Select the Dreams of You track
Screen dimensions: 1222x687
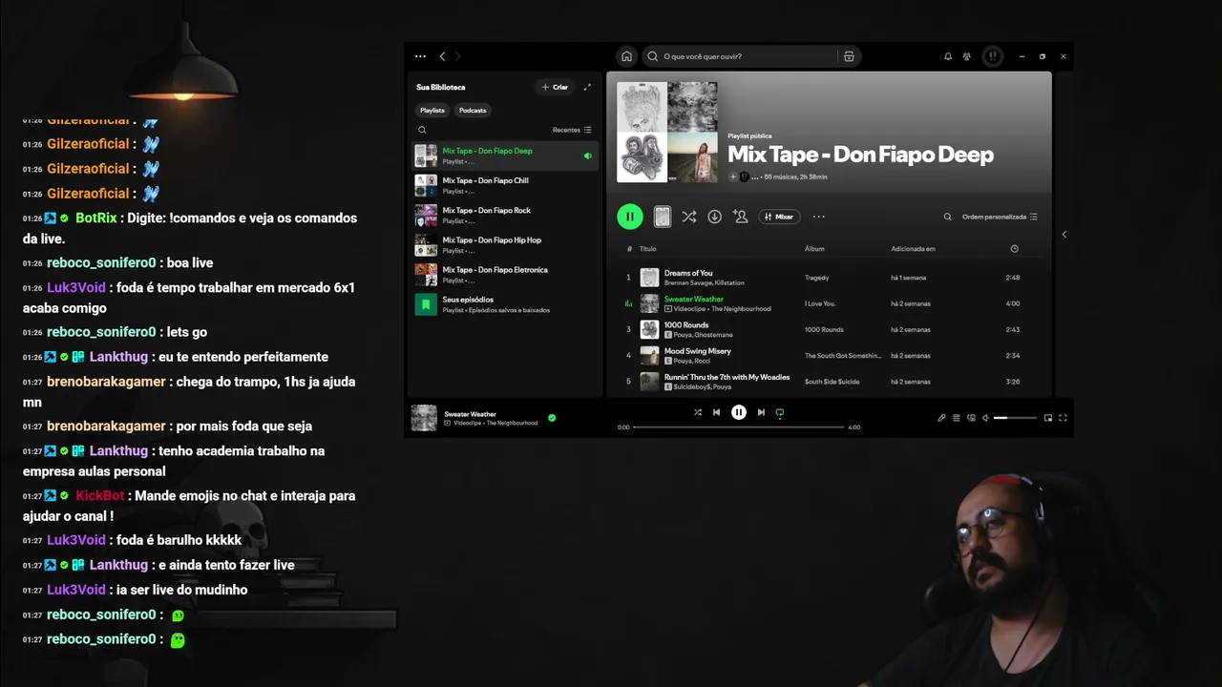(829, 278)
